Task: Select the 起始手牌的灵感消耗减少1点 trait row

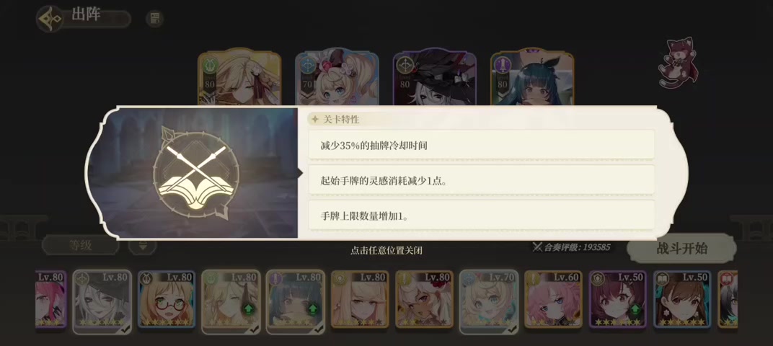Action: tap(481, 180)
